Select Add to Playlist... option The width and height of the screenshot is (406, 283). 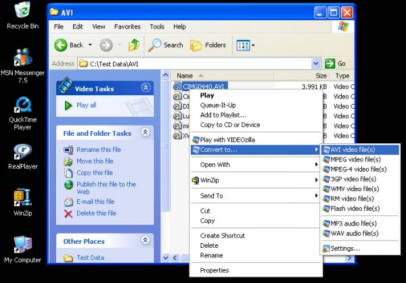[x=255, y=115]
